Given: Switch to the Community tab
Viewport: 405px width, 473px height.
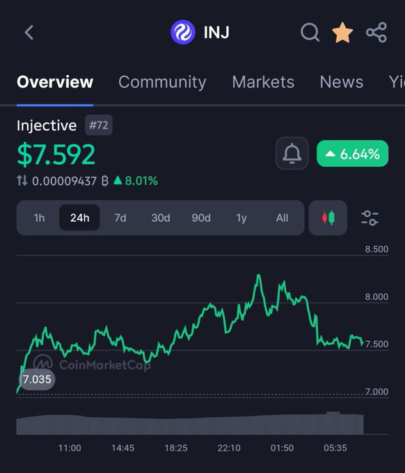Looking at the screenshot, I should pyautogui.click(x=162, y=82).
